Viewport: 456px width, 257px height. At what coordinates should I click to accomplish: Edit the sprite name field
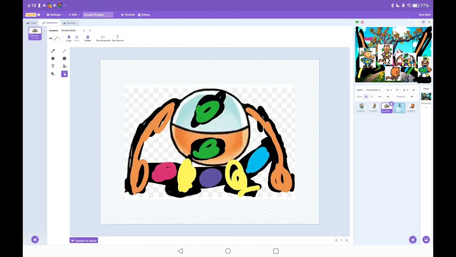[375, 90]
